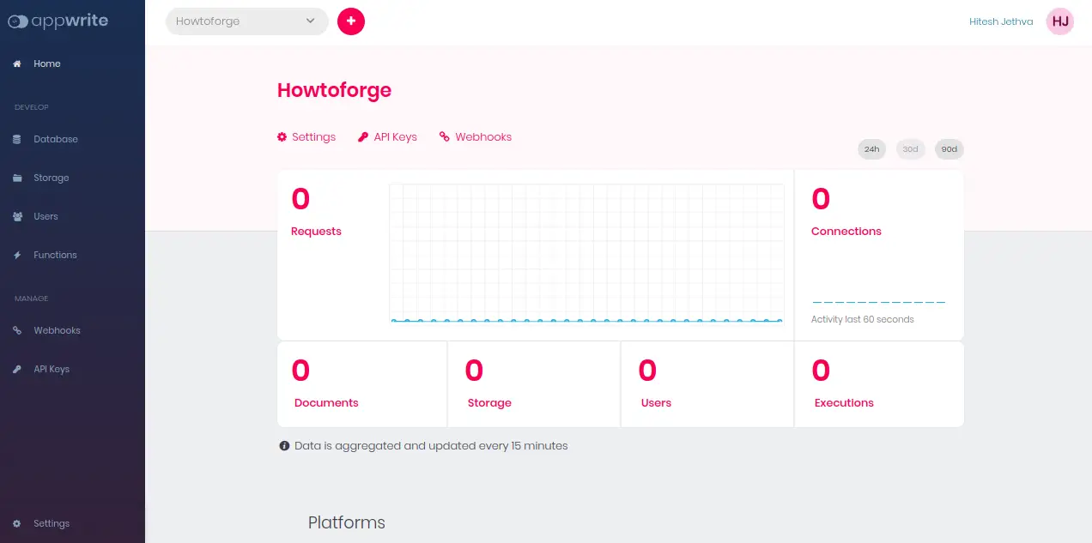
Task: Click the link icon beside header Webhooks
Action: coord(445,137)
